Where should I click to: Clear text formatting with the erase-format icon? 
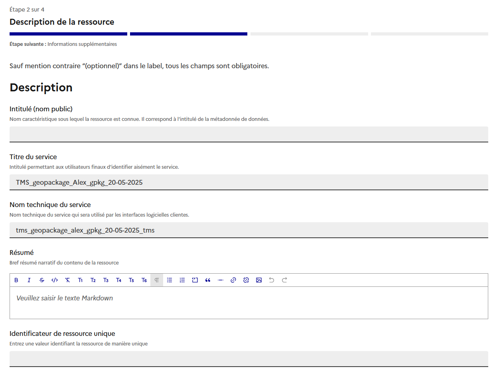[x=67, y=280]
